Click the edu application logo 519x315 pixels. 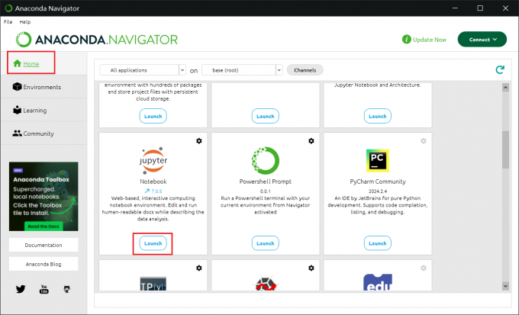[x=378, y=282]
